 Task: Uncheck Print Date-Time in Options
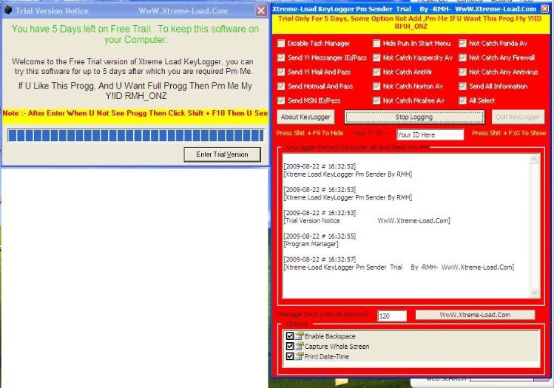point(290,356)
